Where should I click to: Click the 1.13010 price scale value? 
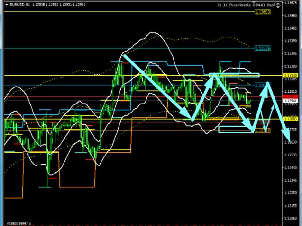pyautogui.click(x=291, y=92)
